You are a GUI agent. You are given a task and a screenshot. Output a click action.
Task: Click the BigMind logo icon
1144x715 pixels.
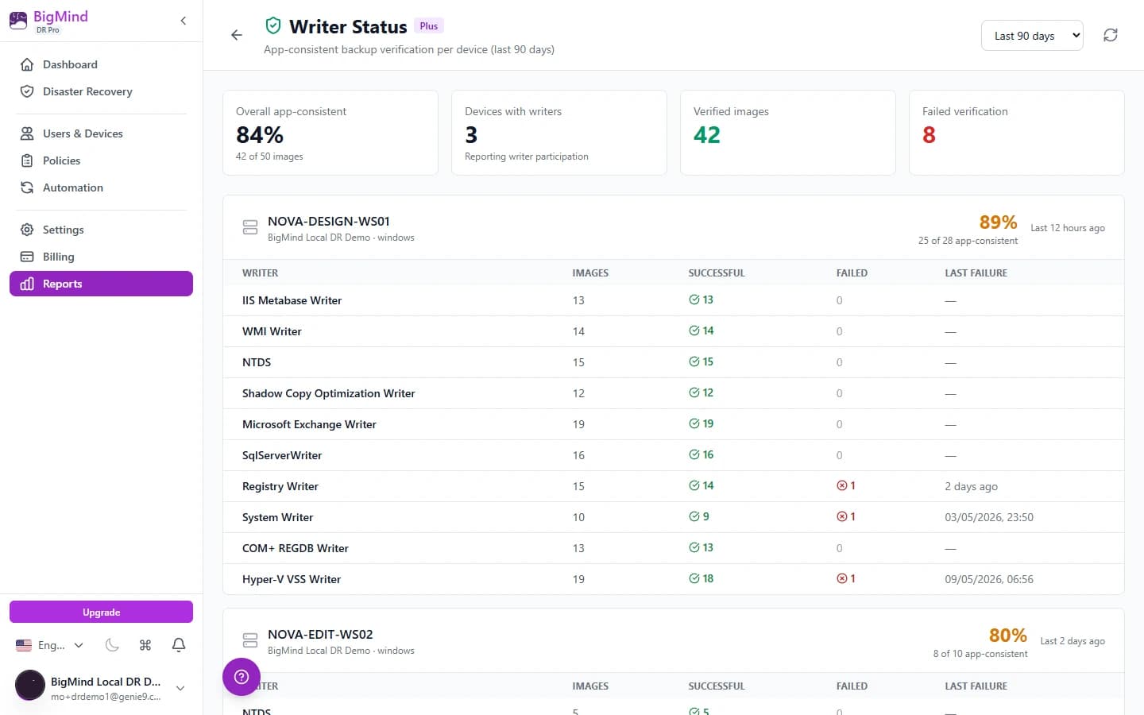point(18,21)
